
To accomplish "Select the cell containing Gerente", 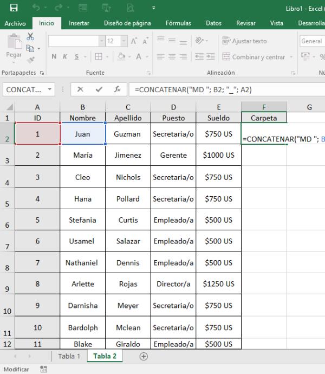I will pos(173,155).
